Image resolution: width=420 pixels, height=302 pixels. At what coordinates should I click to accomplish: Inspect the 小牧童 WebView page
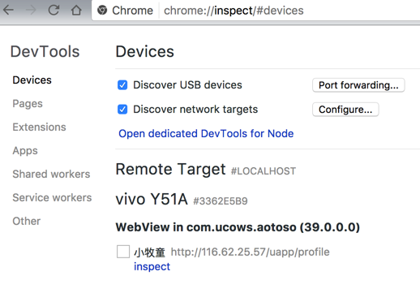(x=152, y=266)
